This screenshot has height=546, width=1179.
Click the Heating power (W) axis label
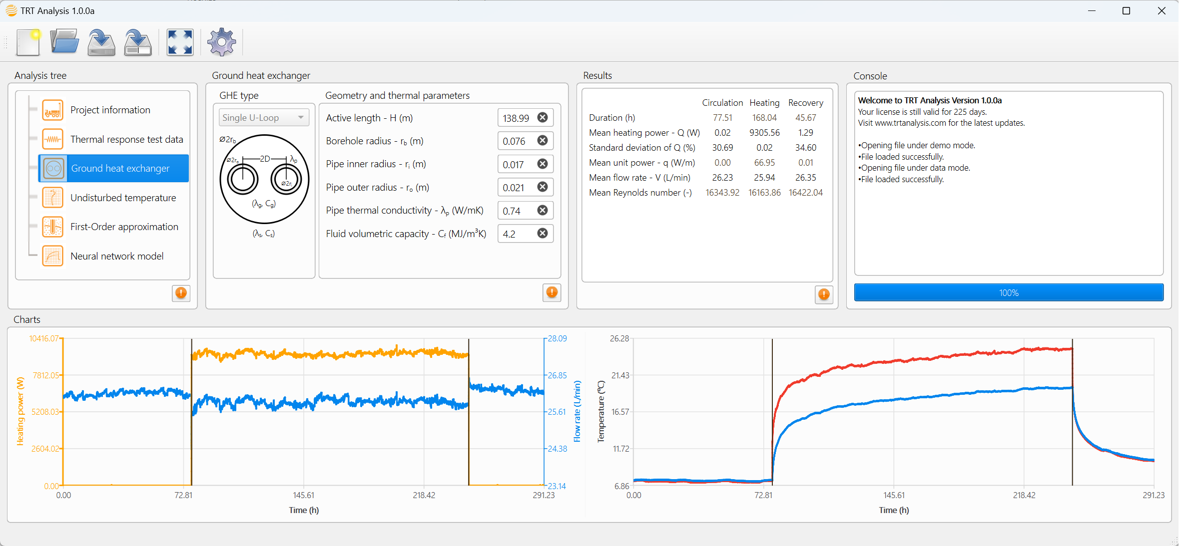click(20, 411)
